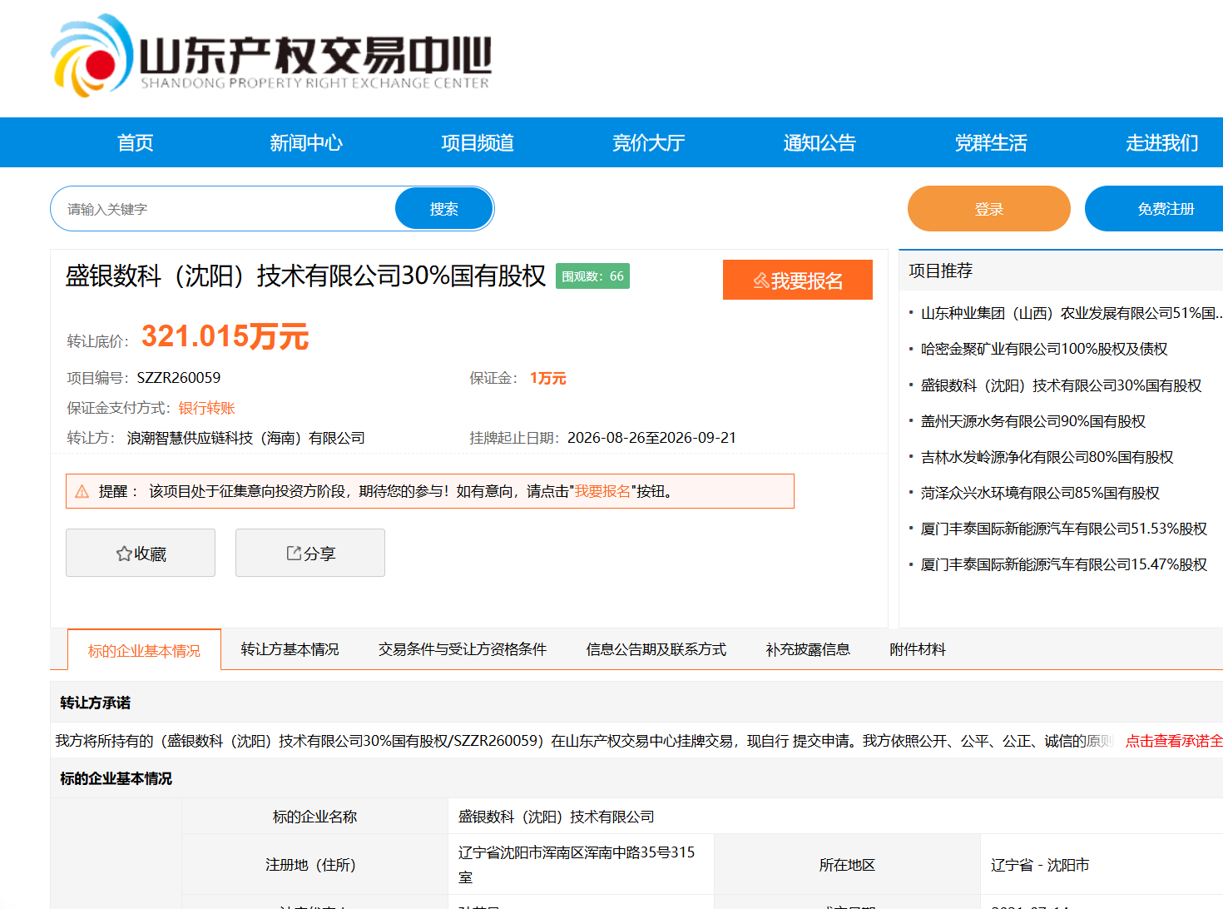This screenshot has height=909, width=1223.
Task: Open recommended project 盖州天源水务有限公司90%国有股权
Action: point(1033,421)
